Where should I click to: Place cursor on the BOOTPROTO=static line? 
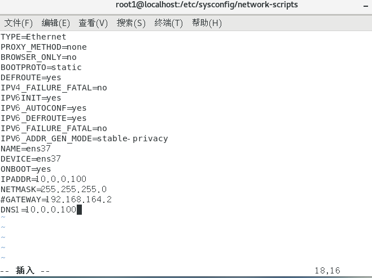point(41,67)
